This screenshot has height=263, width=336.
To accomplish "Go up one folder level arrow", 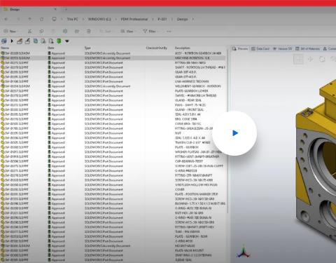I will (x=30, y=19).
